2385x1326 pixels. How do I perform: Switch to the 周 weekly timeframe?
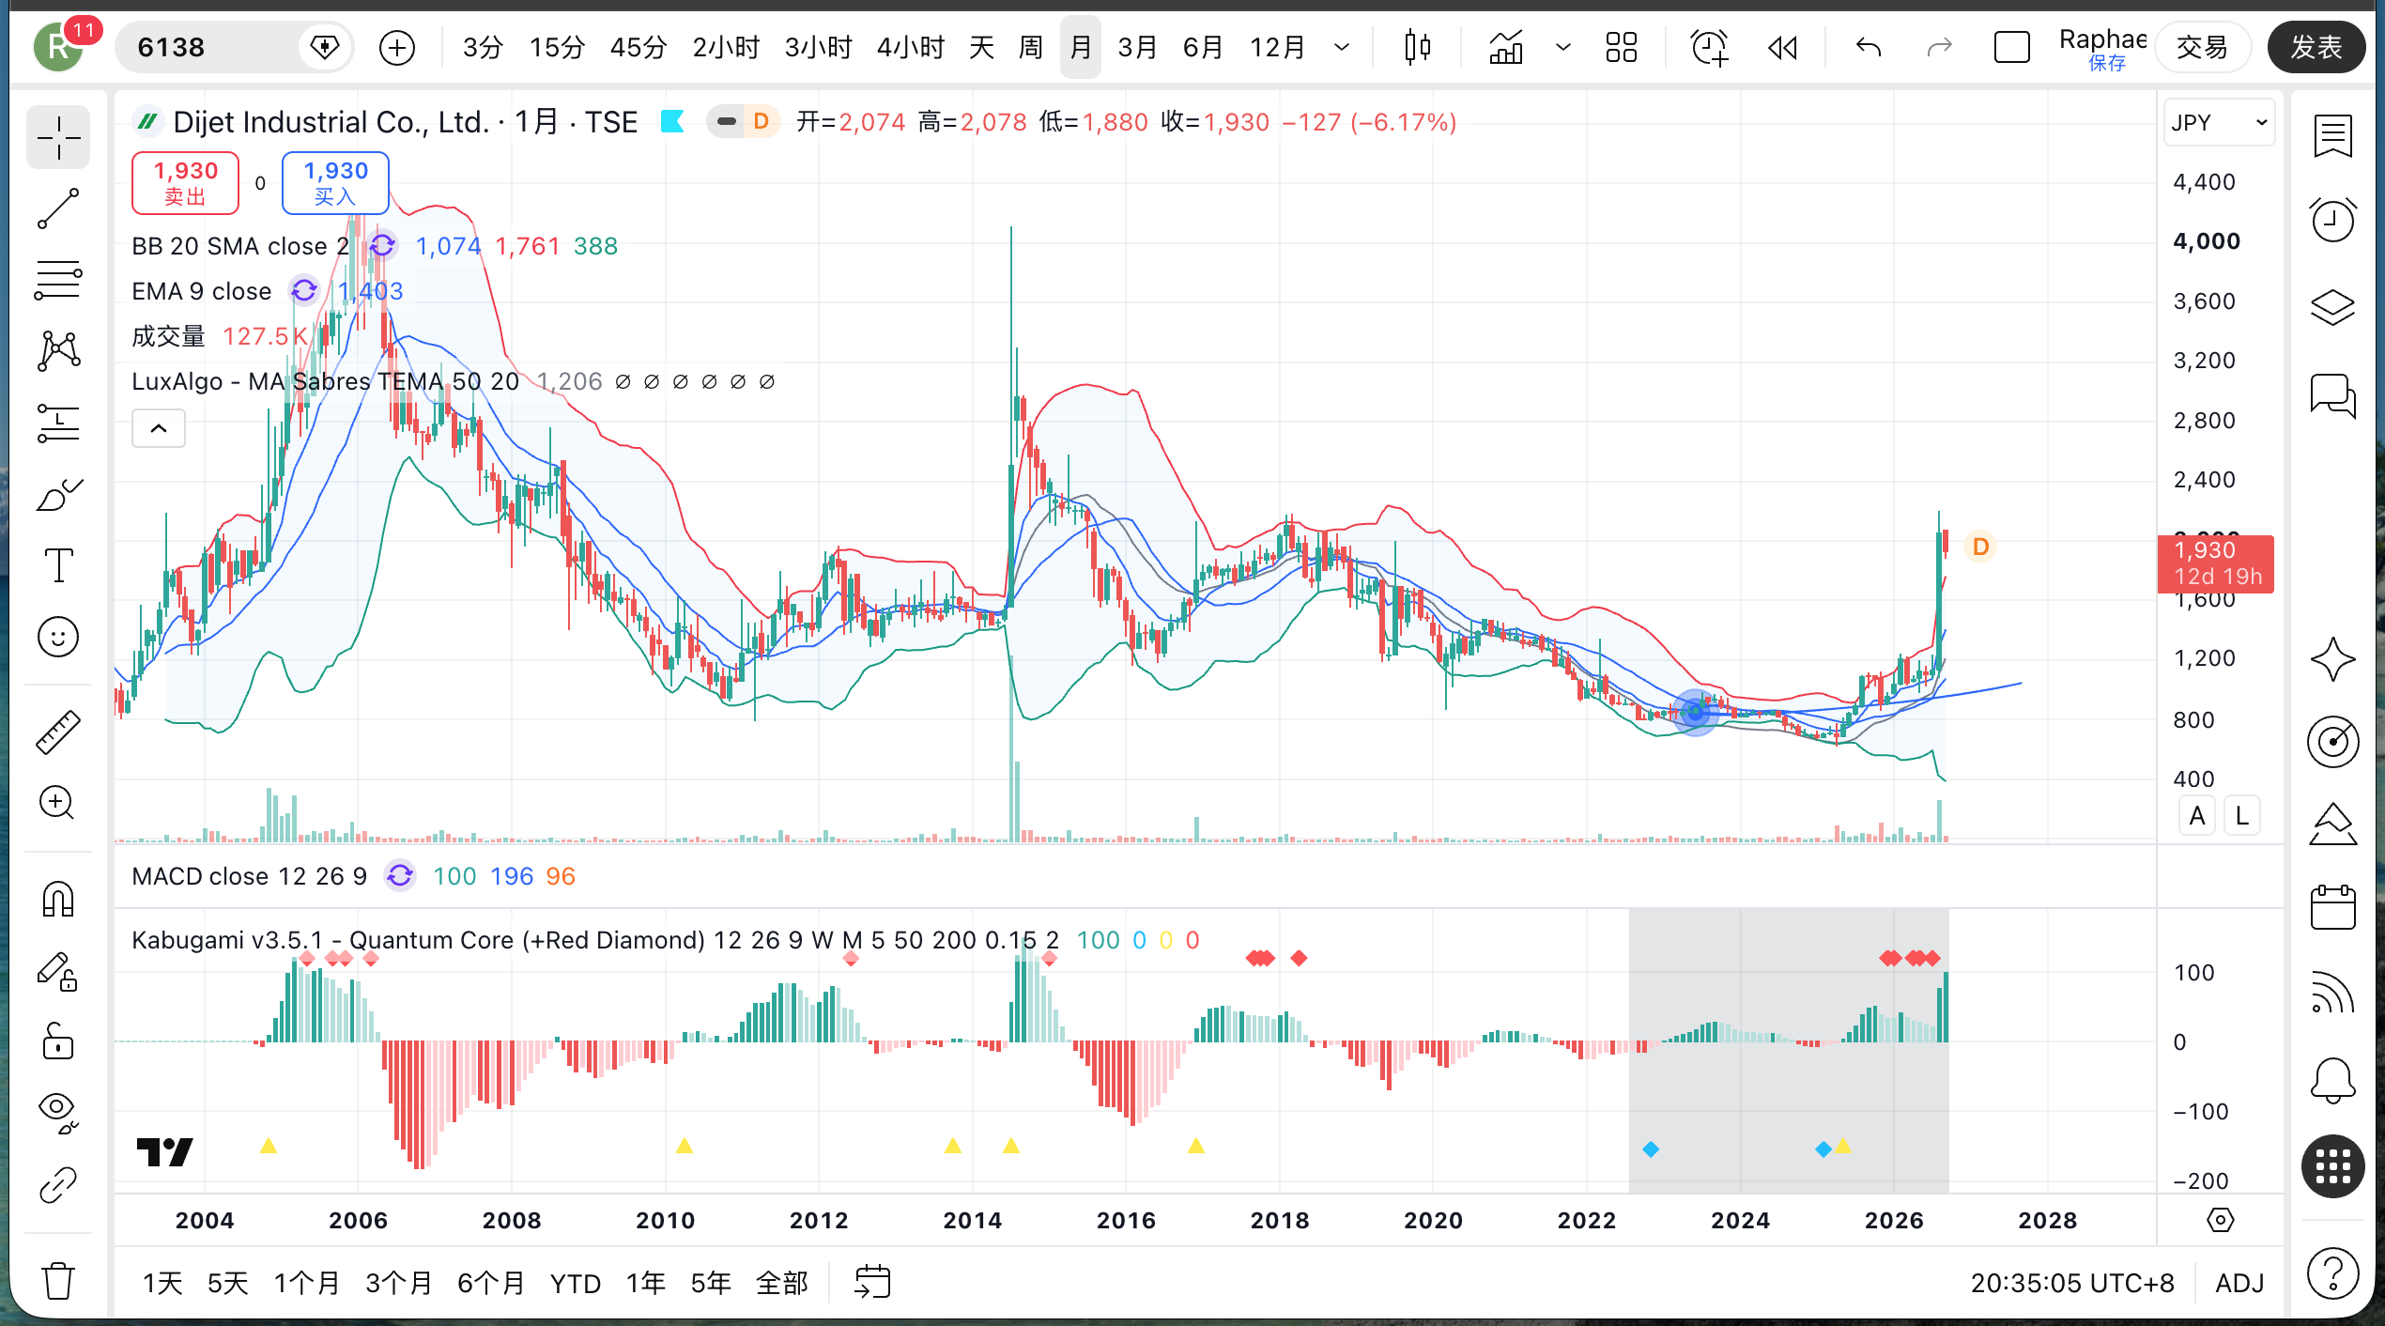point(1031,47)
